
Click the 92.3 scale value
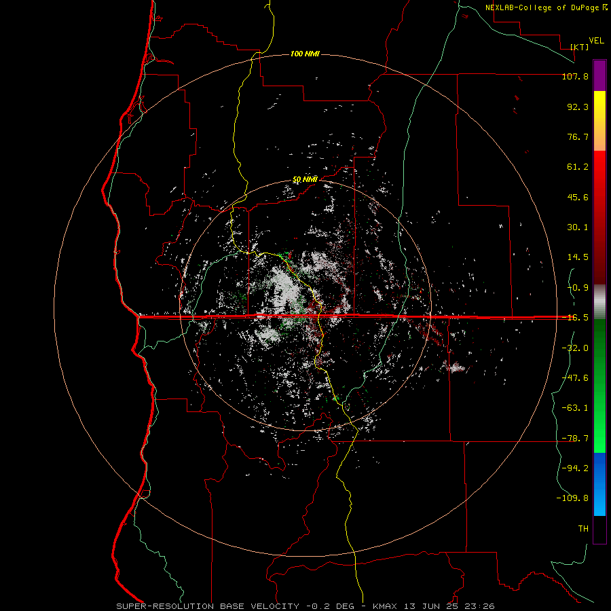pyautogui.click(x=578, y=107)
